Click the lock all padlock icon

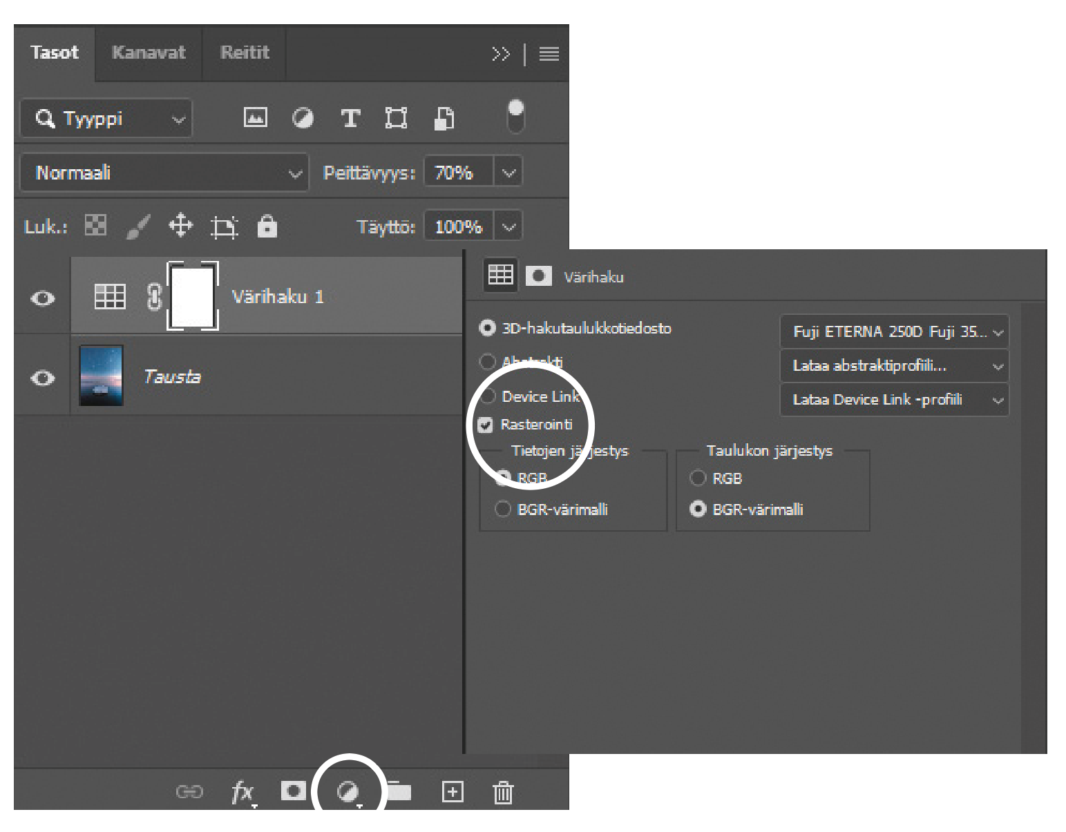267,226
